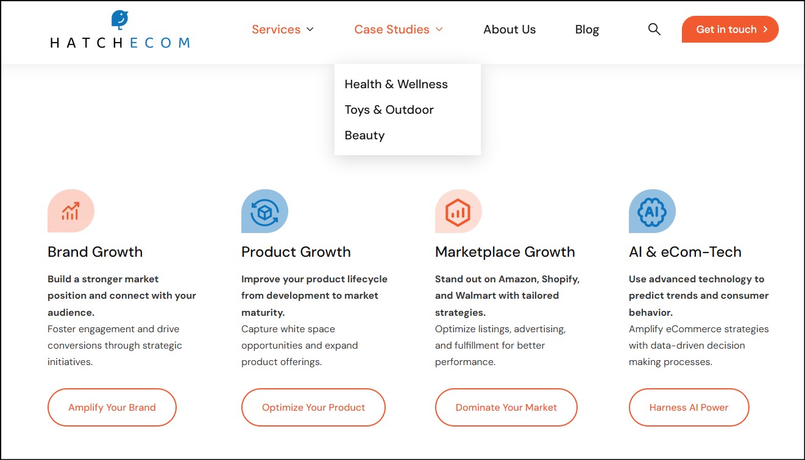Choose Toys & Outdoor case study
This screenshot has width=805, height=460.
(x=389, y=110)
